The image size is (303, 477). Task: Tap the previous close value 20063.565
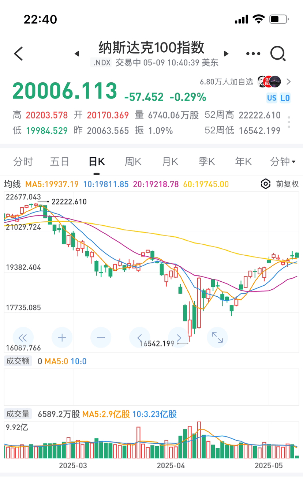pyautogui.click(x=108, y=131)
